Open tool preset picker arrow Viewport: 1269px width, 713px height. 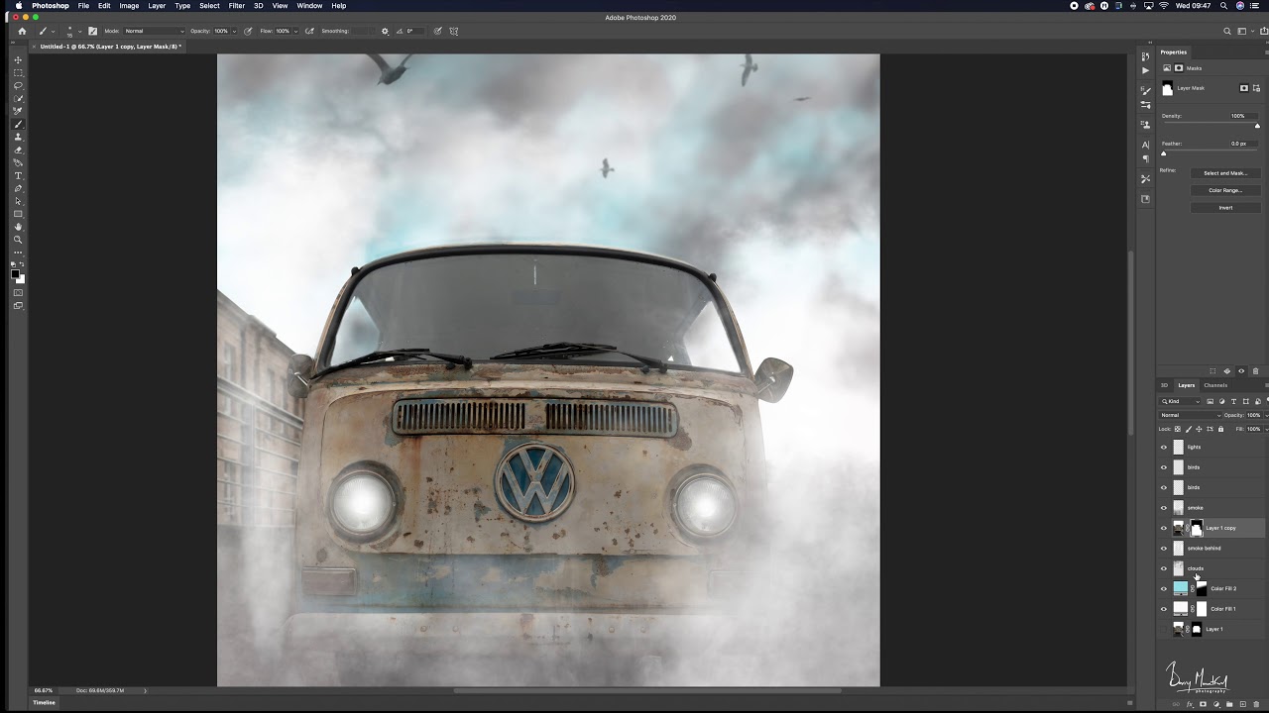pos(53,31)
